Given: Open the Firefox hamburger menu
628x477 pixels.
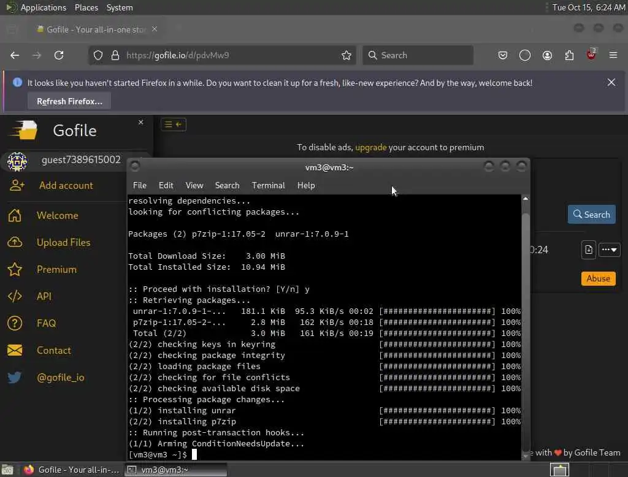Looking at the screenshot, I should tap(613, 55).
